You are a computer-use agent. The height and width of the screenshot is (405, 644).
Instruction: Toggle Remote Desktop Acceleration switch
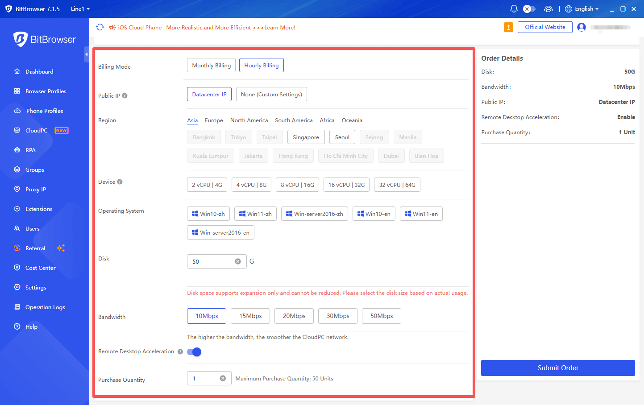(x=194, y=352)
